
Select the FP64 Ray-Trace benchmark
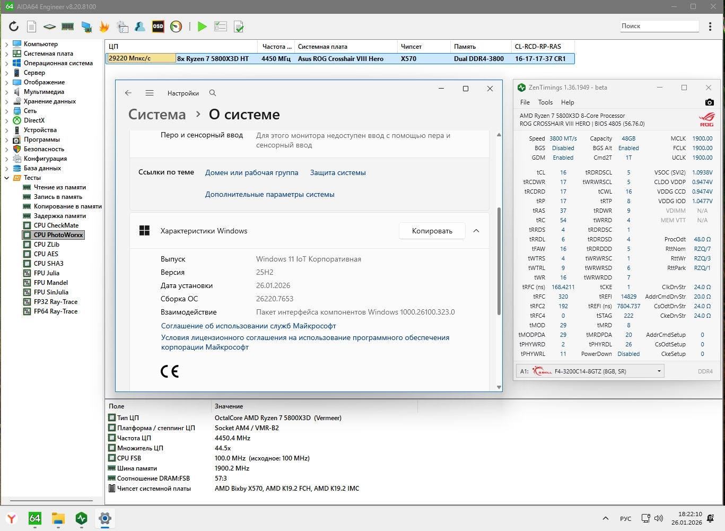[56, 311]
